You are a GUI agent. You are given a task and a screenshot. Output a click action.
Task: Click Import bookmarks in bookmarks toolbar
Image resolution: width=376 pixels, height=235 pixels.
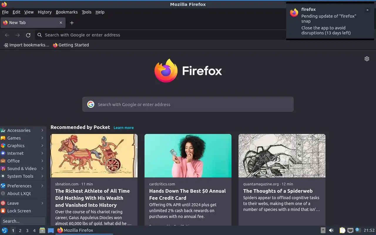26,45
